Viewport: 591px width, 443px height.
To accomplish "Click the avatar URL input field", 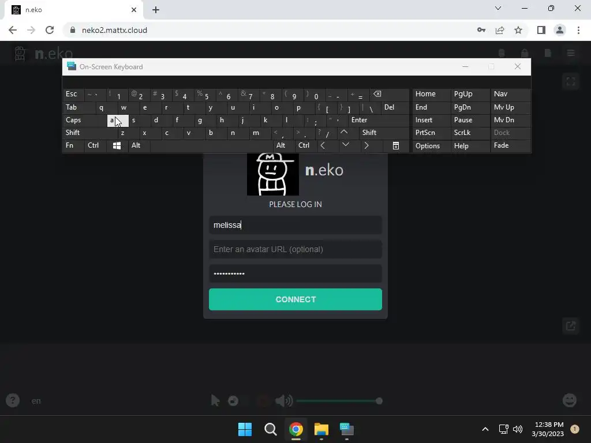I will 295,249.
